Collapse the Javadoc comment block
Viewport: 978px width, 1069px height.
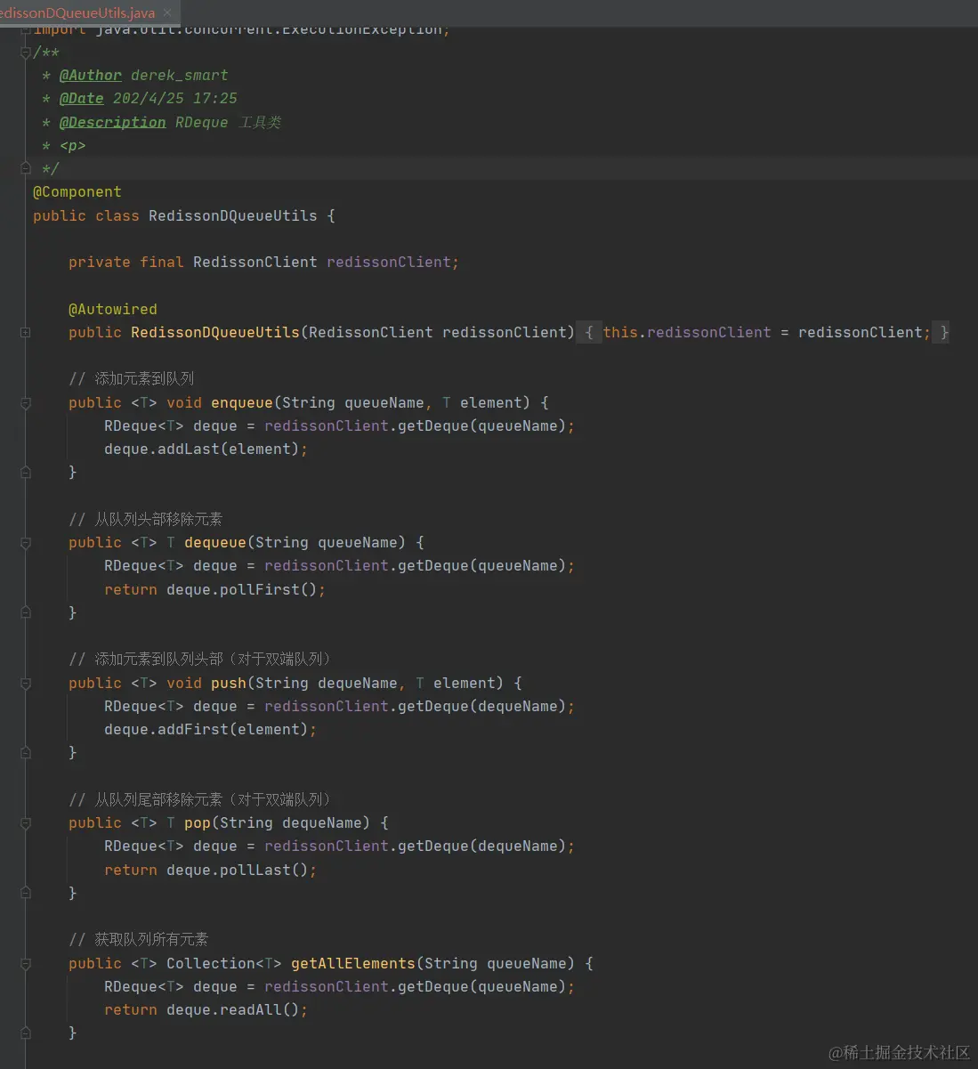tap(26, 53)
